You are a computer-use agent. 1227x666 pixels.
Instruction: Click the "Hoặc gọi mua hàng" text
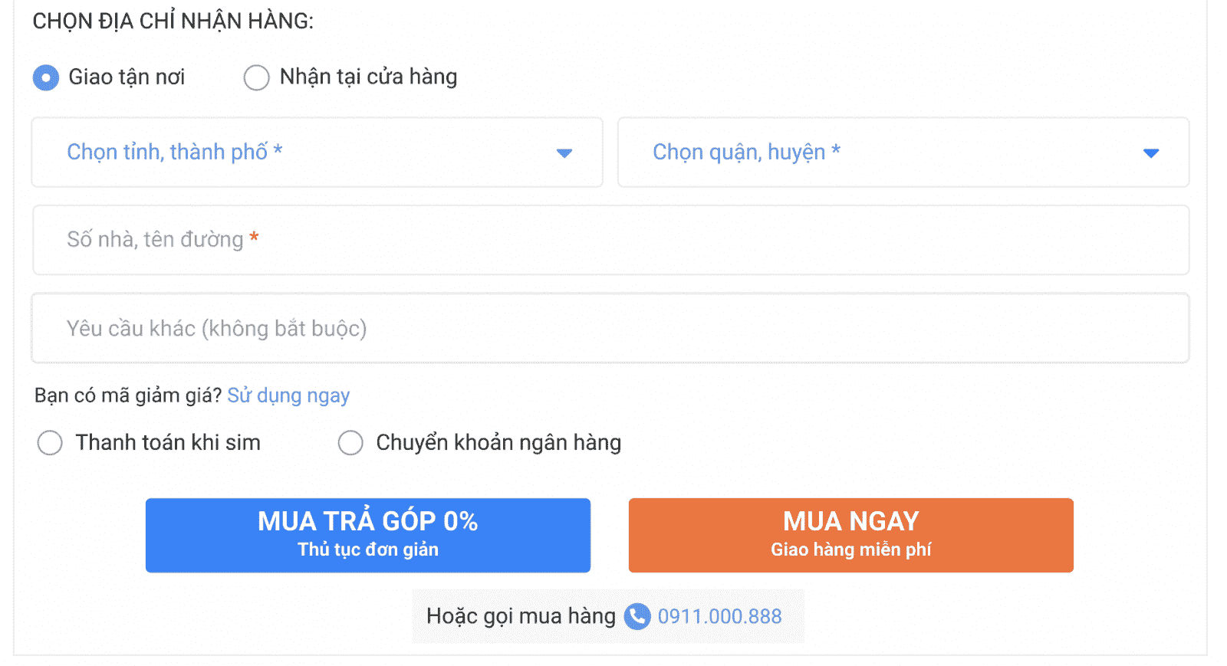(521, 616)
